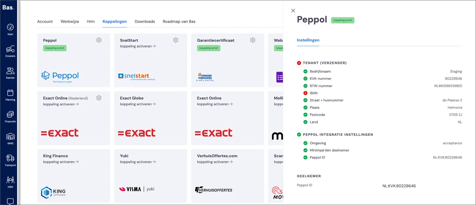Activate the SnelStart koppeling link
Screen dimensions: 476x205
pos(138,46)
